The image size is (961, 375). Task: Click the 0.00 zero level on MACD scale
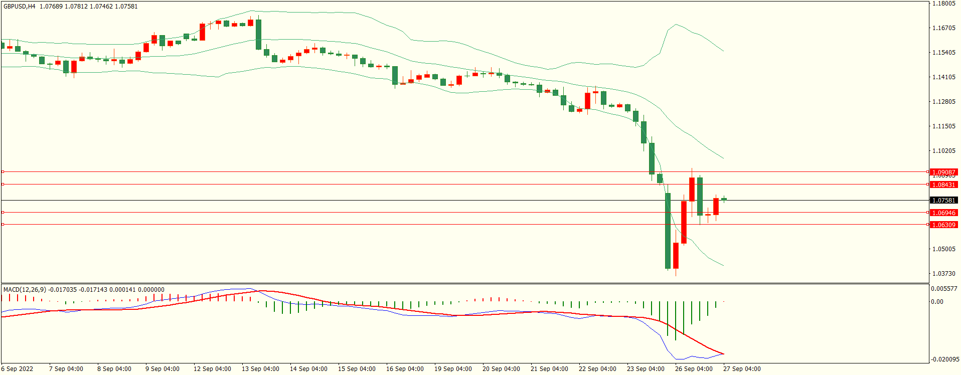937,301
